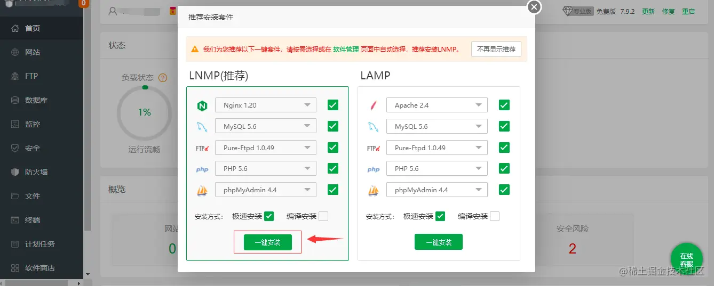Open LNMP phpMyAdmin 4.4 dropdown
Image resolution: width=714 pixels, height=286 pixels.
coord(266,190)
